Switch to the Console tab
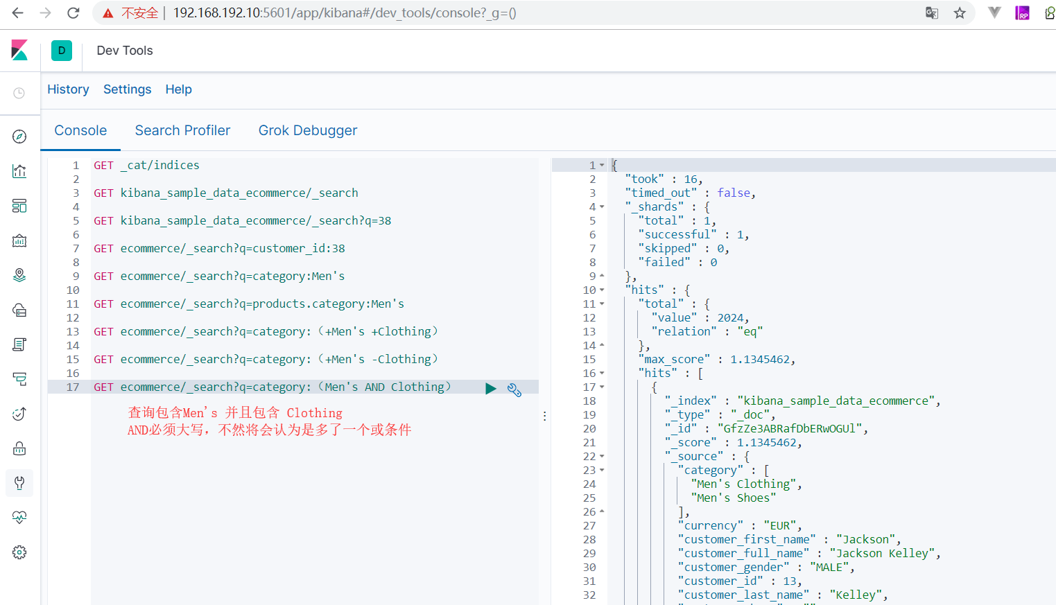This screenshot has width=1056, height=605. click(x=80, y=130)
